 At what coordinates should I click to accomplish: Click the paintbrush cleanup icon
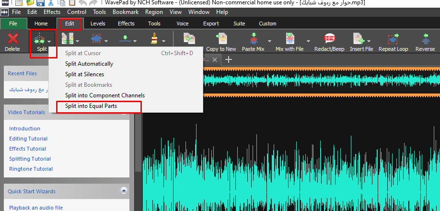154,39
